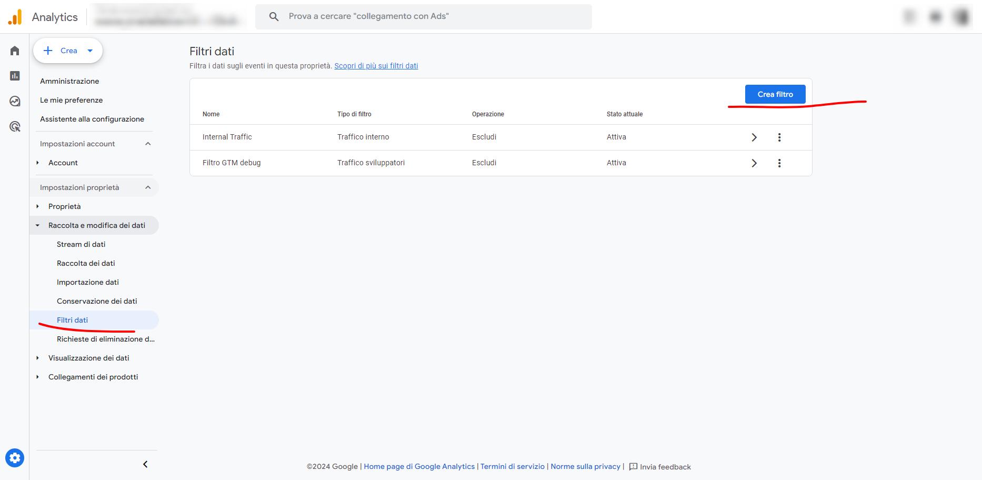This screenshot has height=480, width=982.
Task: Select Stream di dati menu item
Action: coord(81,244)
